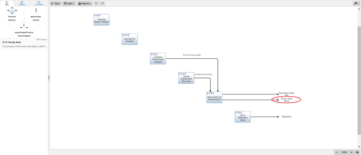
Task: Expand the zoom percentage control showing 100%
Action: (x=344, y=152)
